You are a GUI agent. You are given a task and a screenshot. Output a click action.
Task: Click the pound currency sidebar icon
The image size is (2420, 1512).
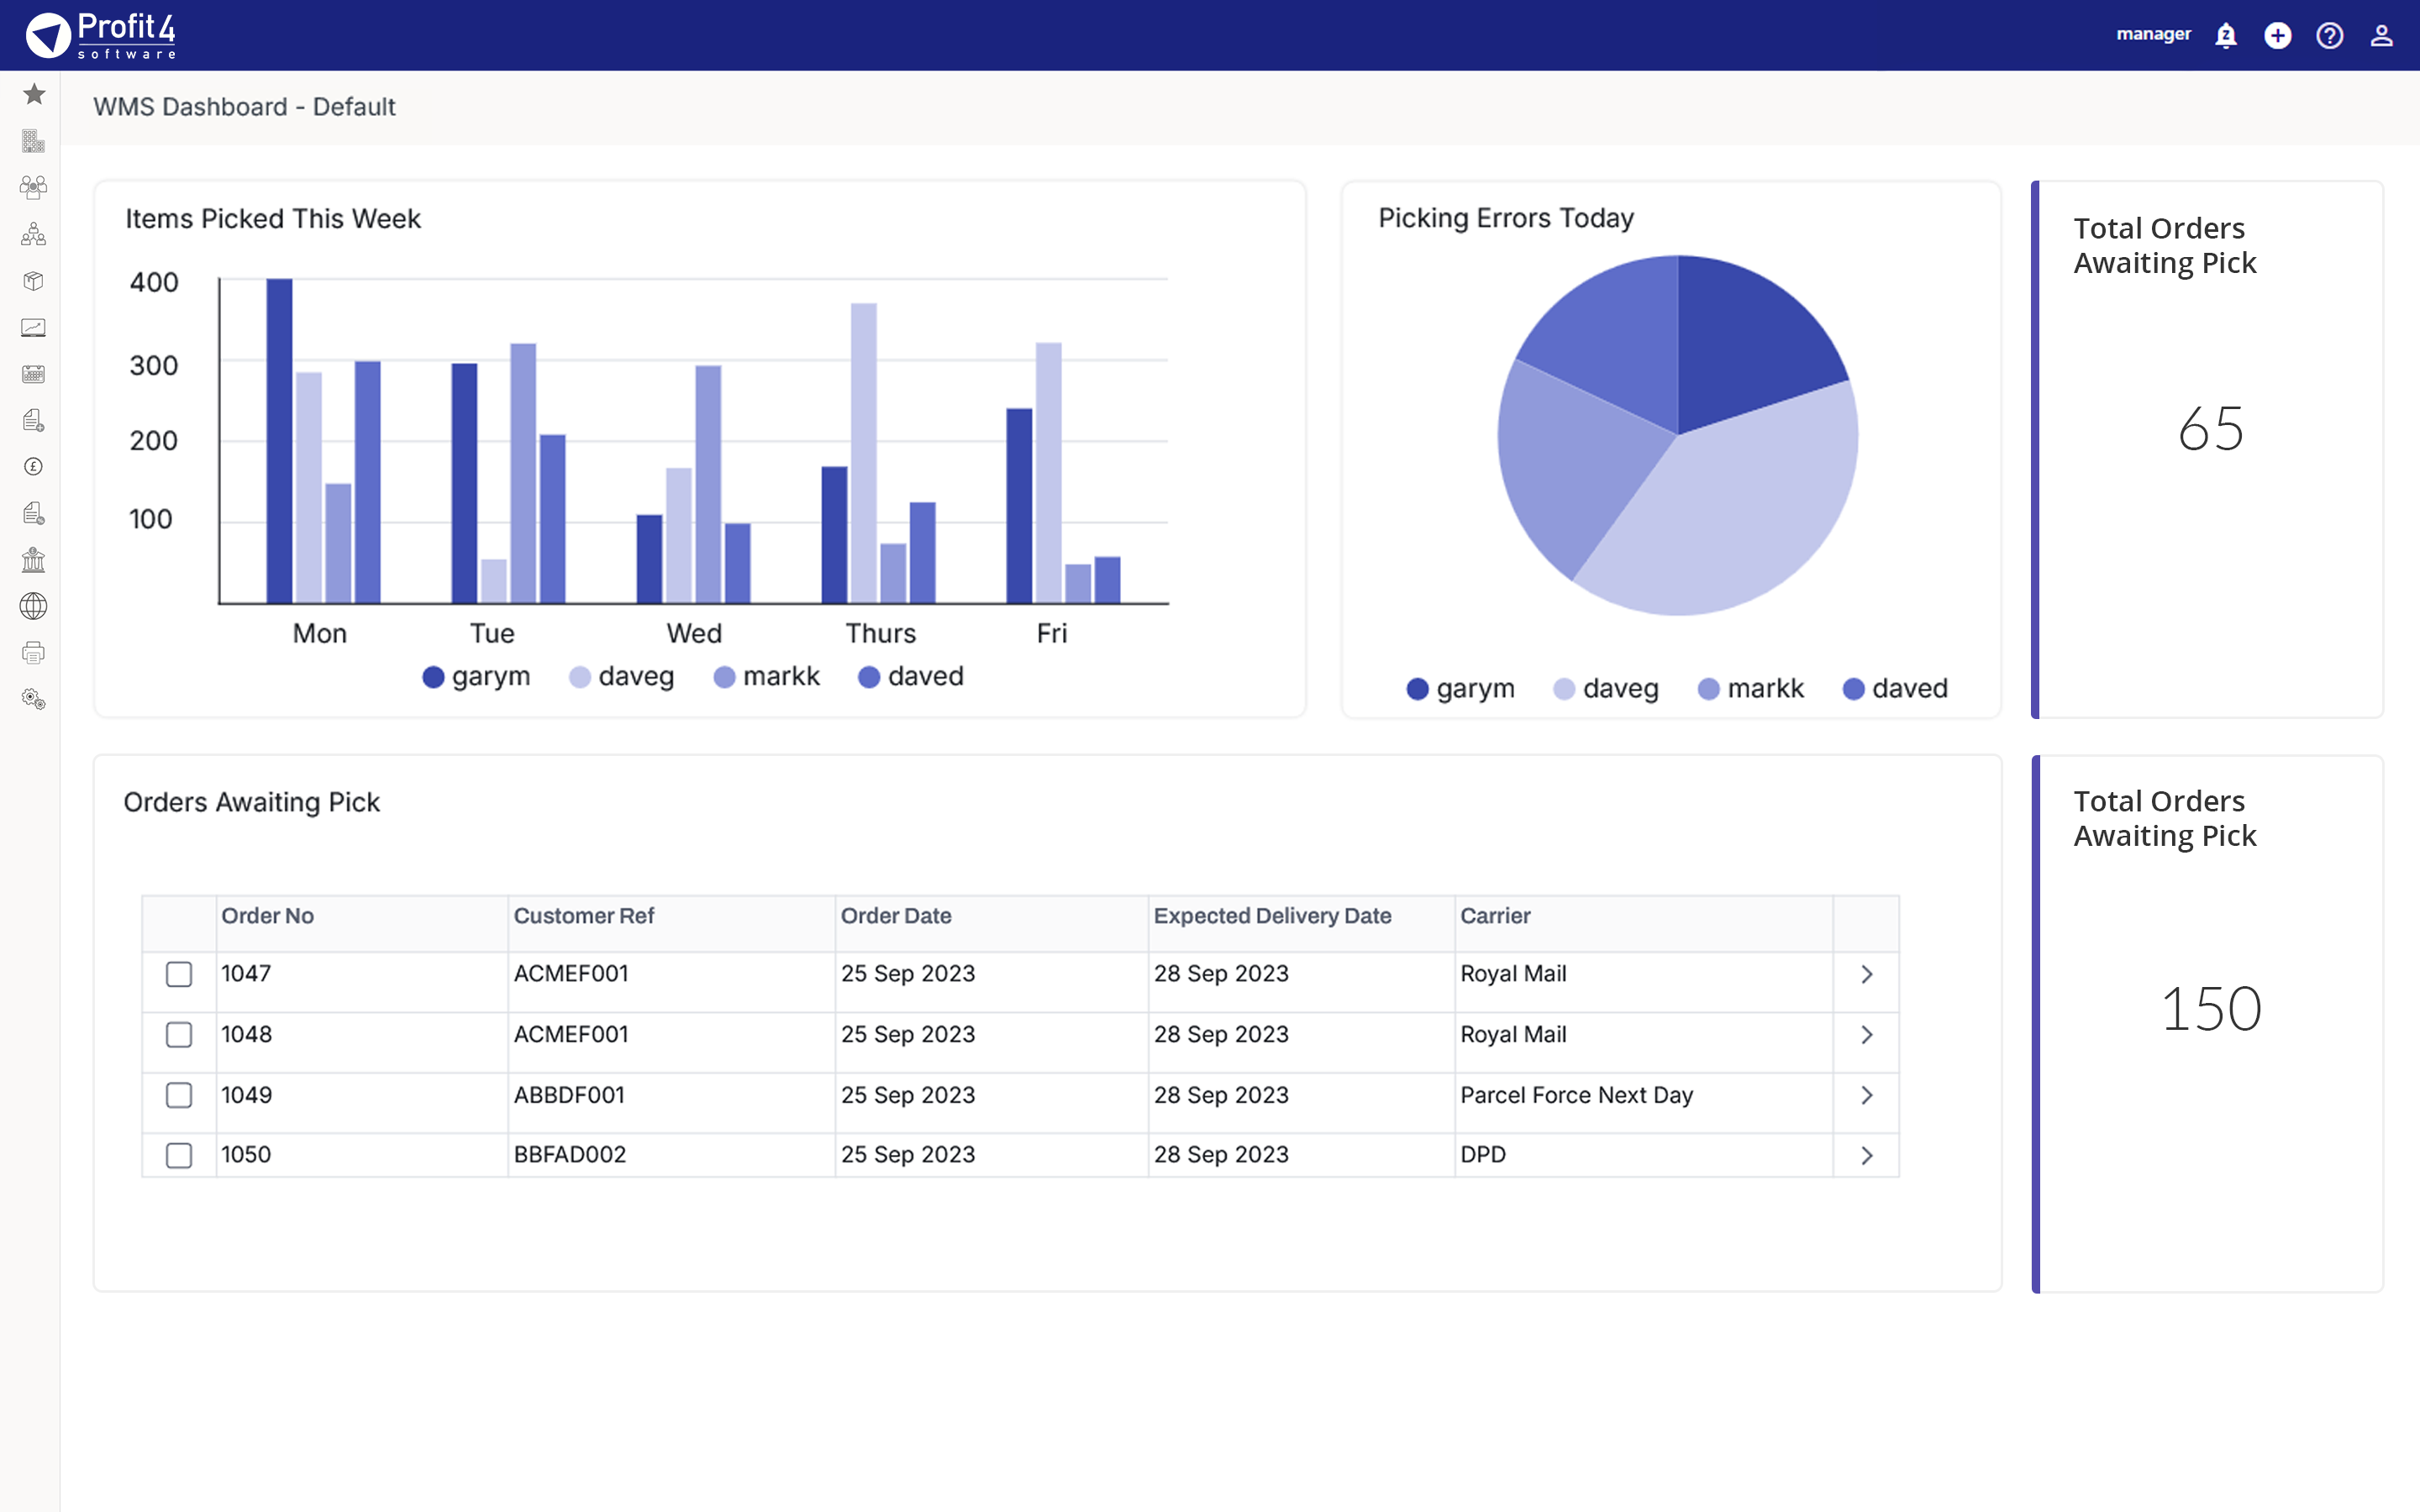click(34, 467)
